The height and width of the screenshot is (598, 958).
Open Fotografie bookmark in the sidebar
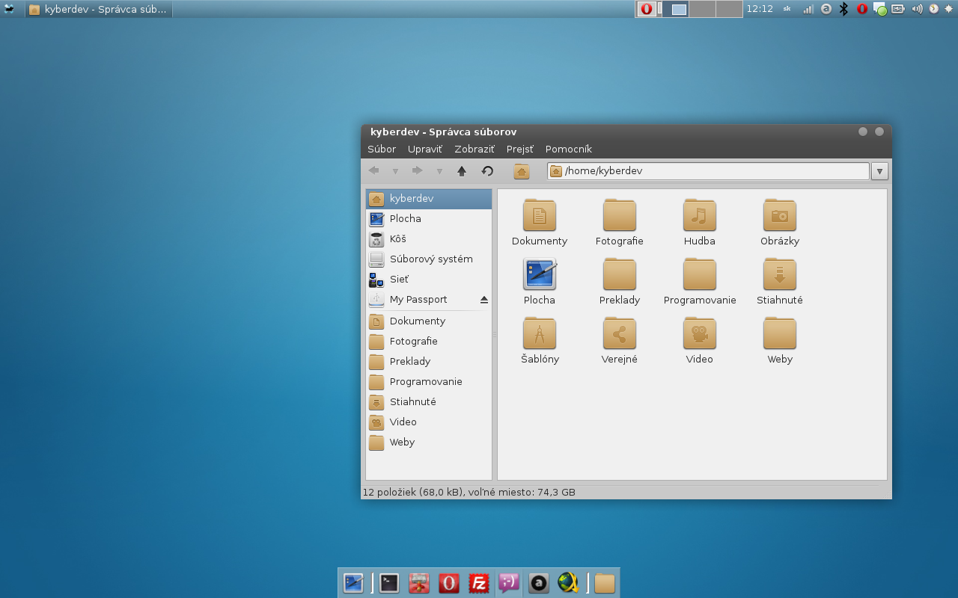(429, 342)
